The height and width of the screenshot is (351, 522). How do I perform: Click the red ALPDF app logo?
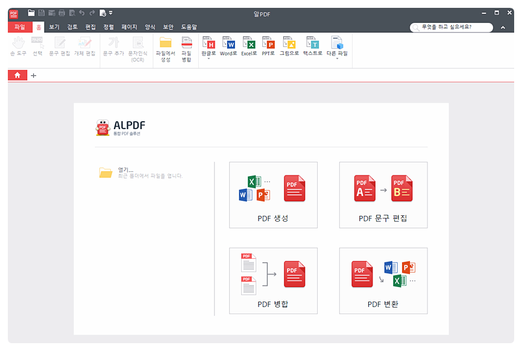click(14, 14)
